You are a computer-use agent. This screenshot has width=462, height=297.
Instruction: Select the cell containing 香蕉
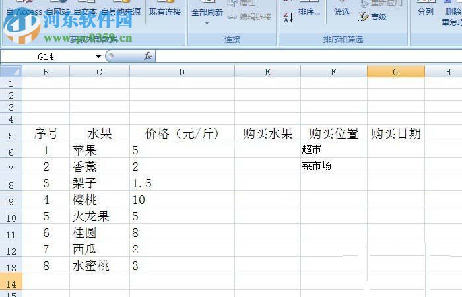coord(100,166)
